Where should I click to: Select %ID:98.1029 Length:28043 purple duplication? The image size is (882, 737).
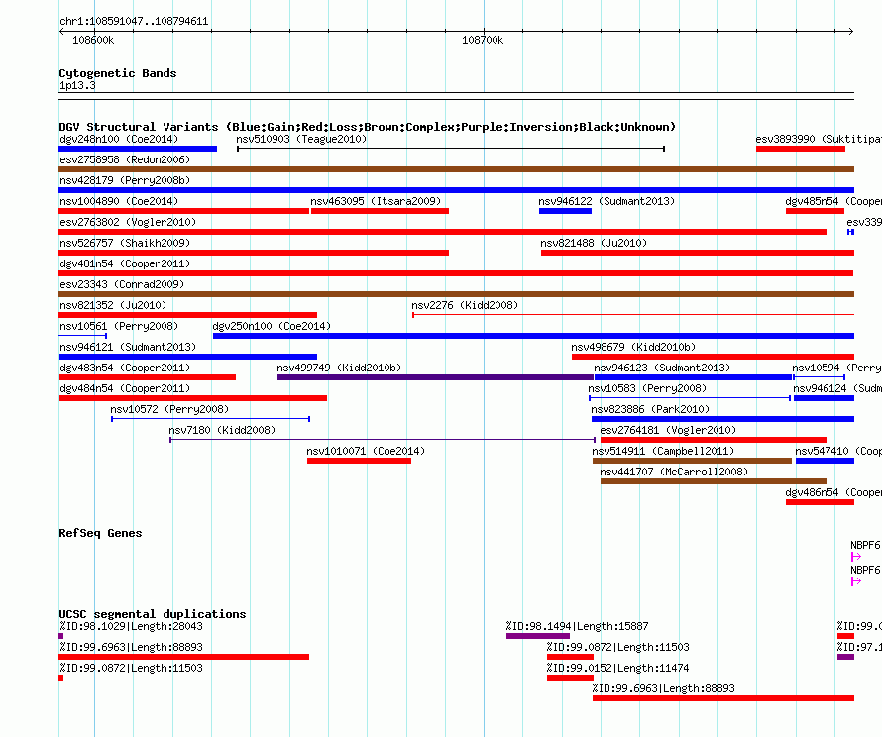click(x=60, y=636)
